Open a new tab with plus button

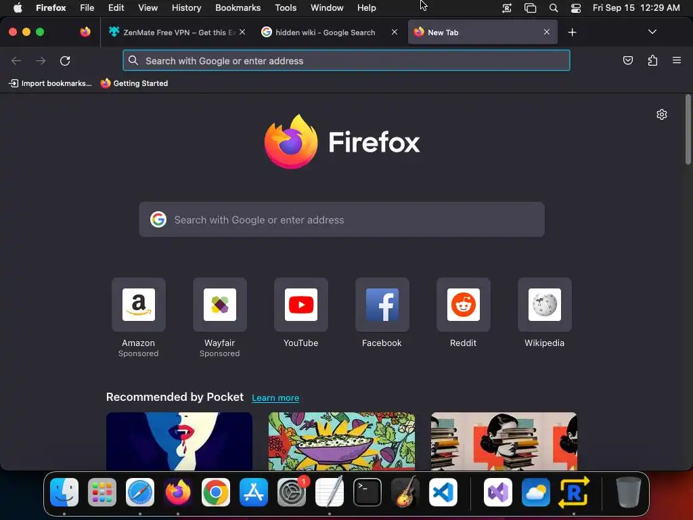(x=573, y=32)
